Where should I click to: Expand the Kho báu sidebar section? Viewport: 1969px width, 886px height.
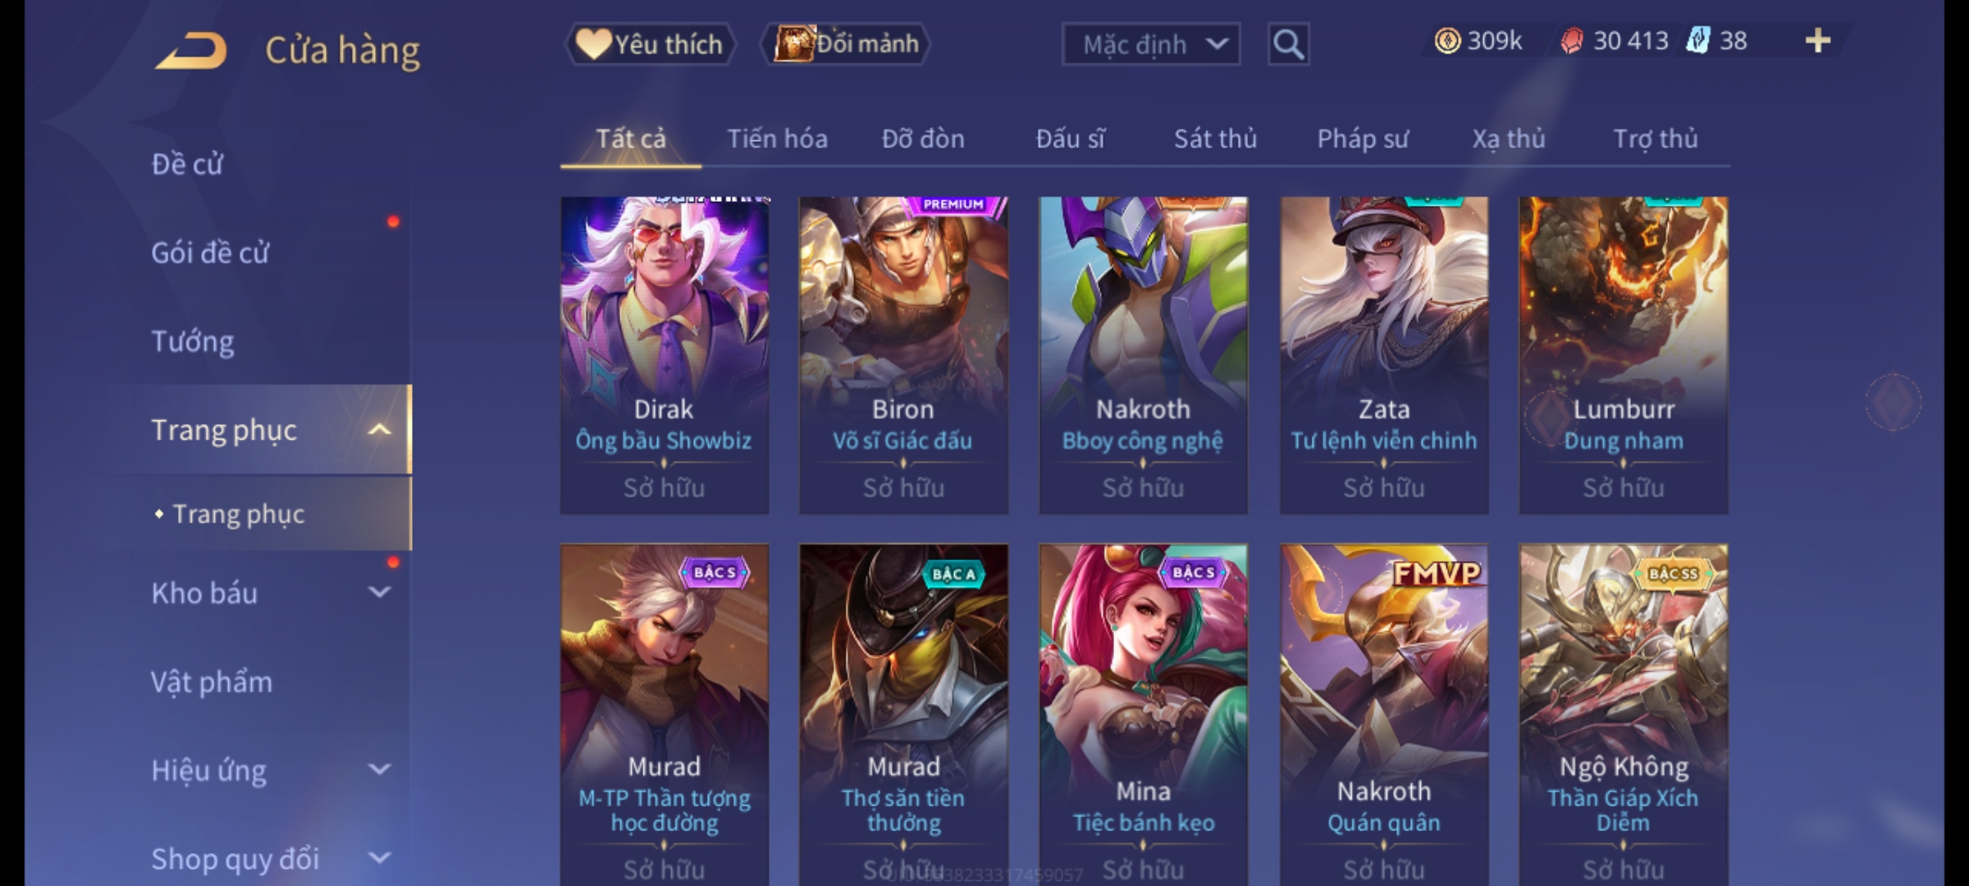point(379,591)
